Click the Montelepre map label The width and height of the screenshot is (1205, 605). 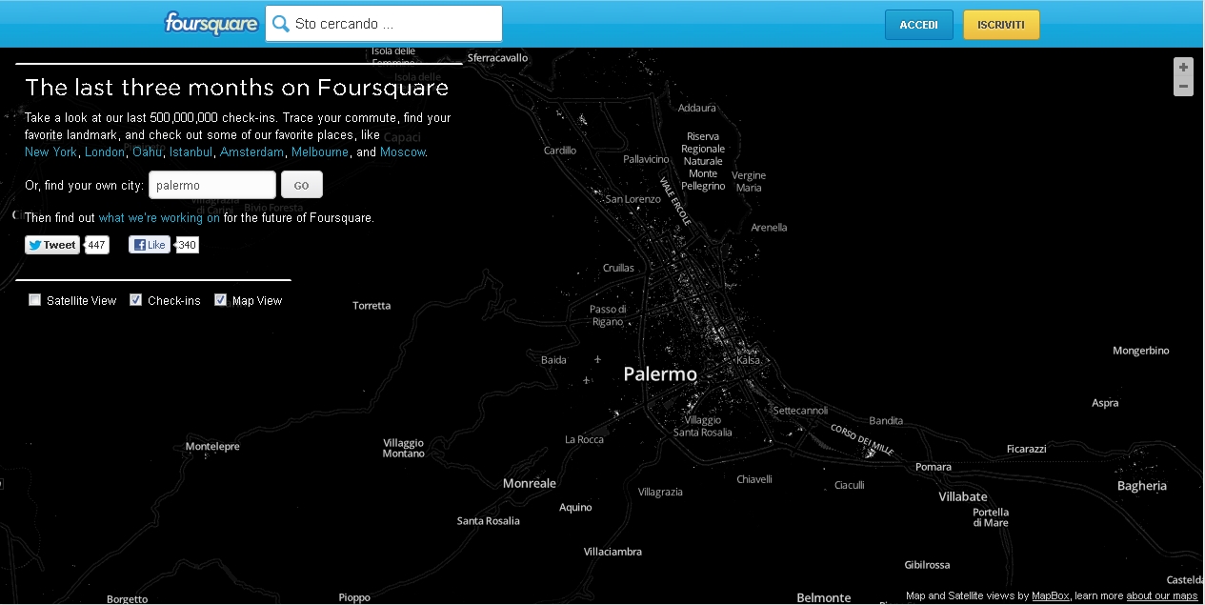coord(212,446)
